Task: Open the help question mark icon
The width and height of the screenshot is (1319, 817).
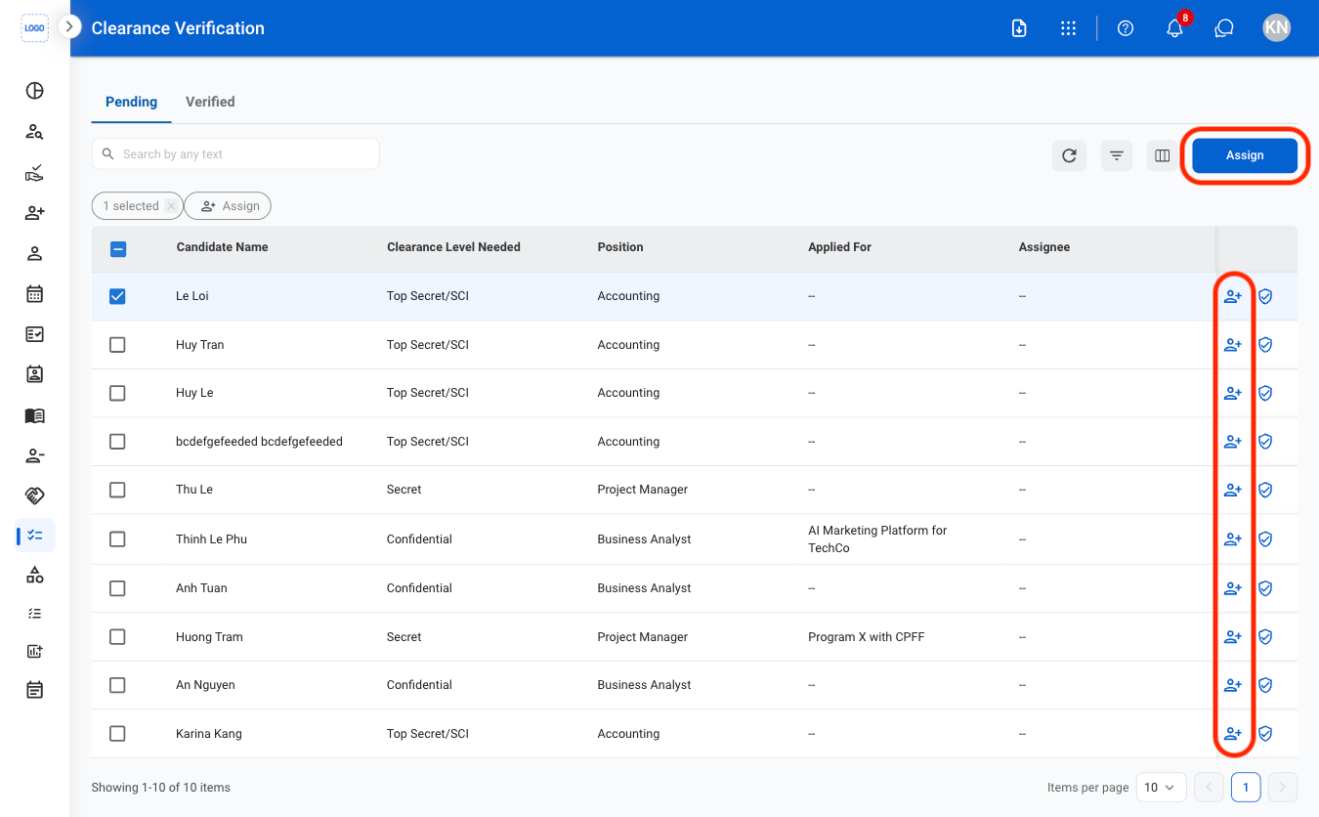Action: (x=1126, y=28)
